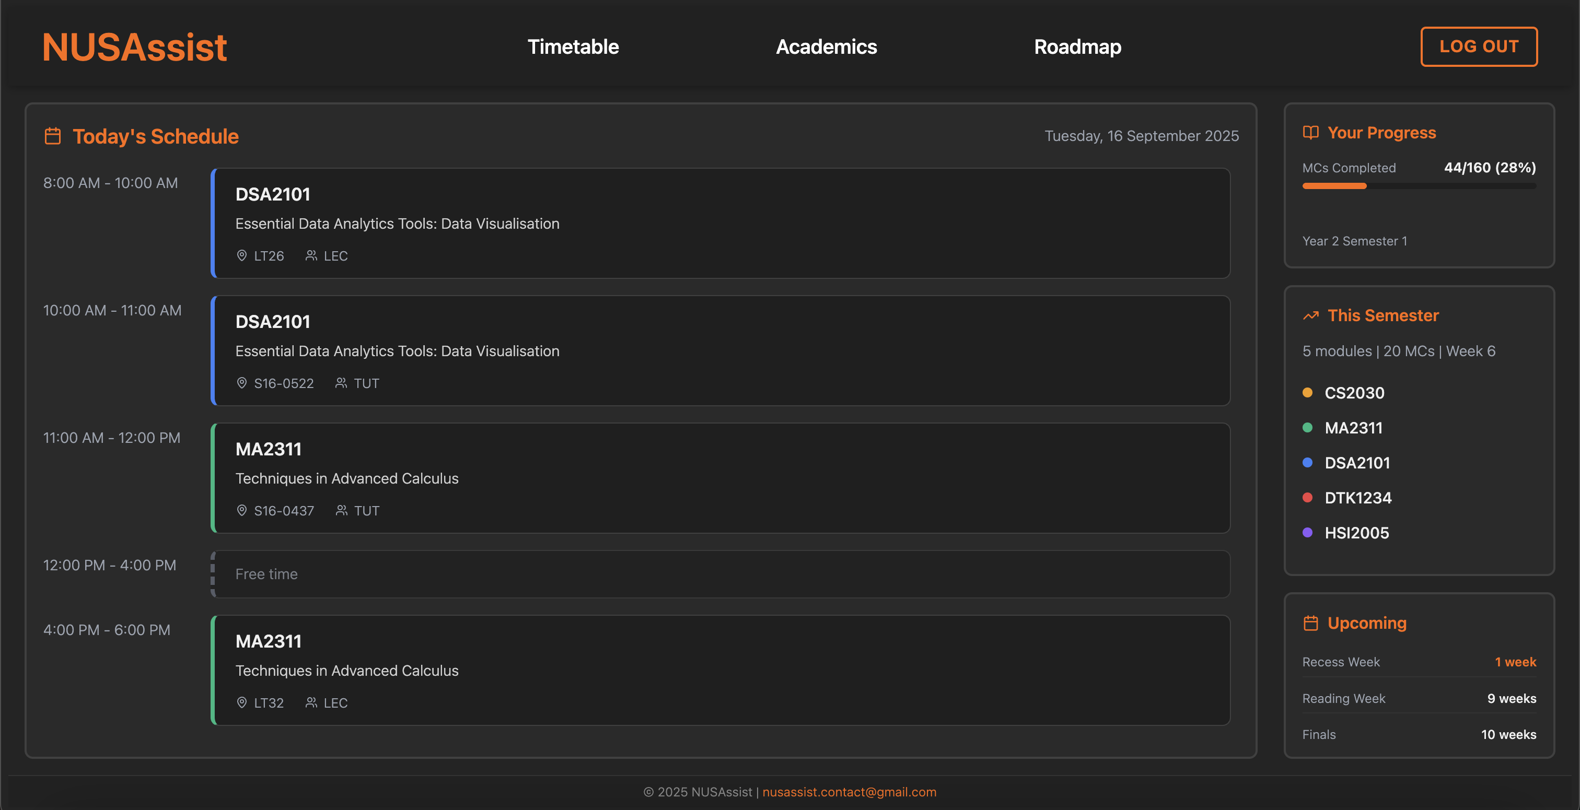The image size is (1580, 810).
Task: Click the location pin icon next to LT32
Action: pyautogui.click(x=242, y=703)
